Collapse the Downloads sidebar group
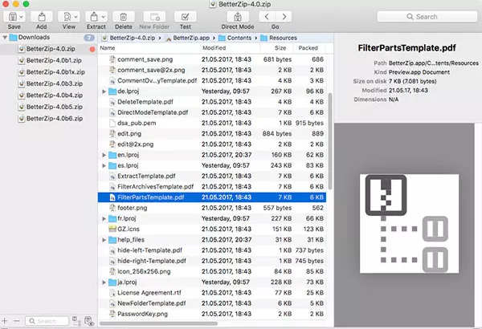 [6, 38]
